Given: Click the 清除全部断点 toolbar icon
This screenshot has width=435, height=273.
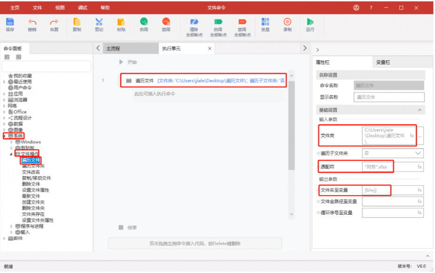Looking at the screenshot, I should point(194,22).
